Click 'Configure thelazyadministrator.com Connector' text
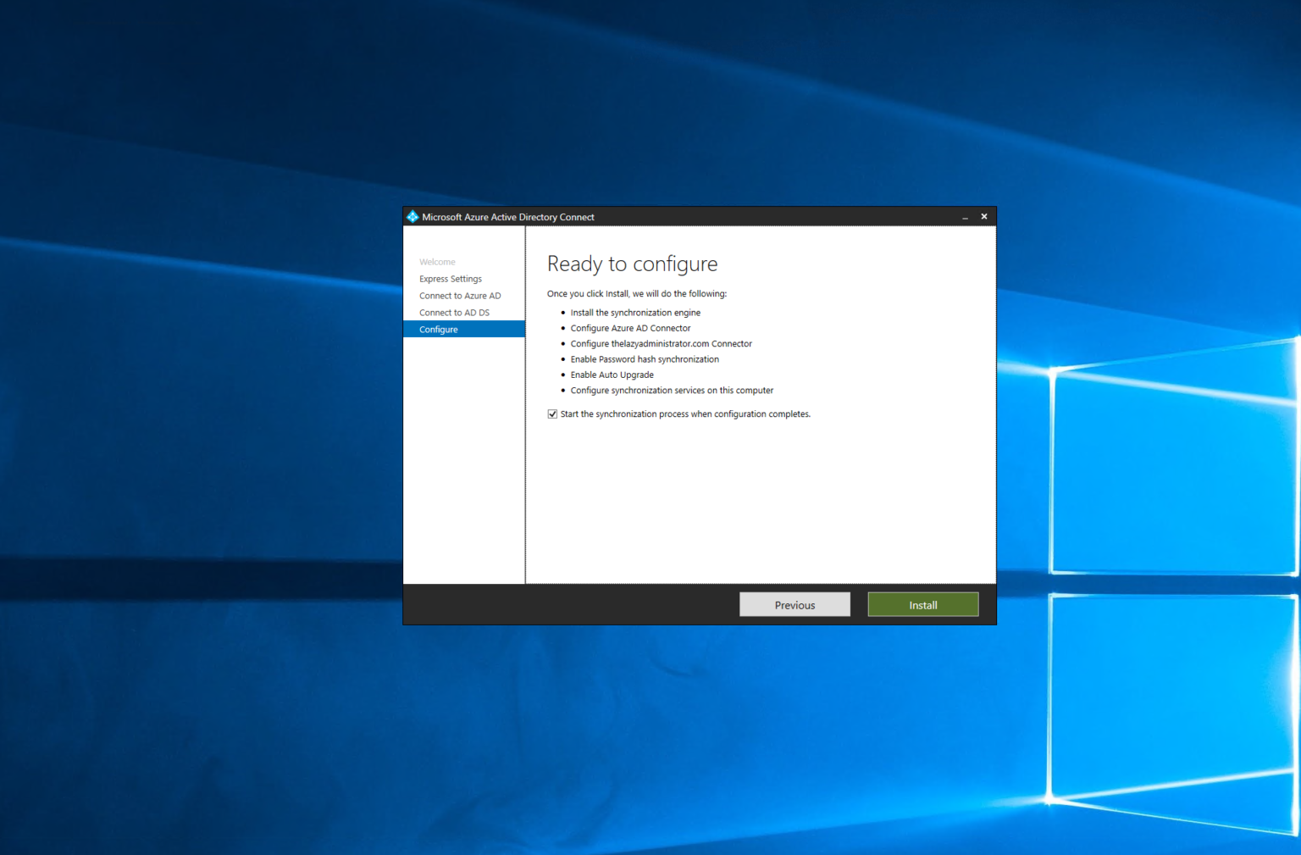The width and height of the screenshot is (1301, 855). pos(662,344)
